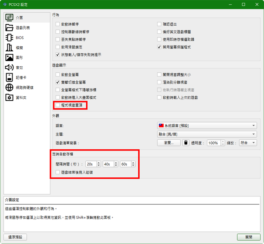Open the 記憶卡 memory card settings
264x244 pixels.
click(x=27, y=78)
